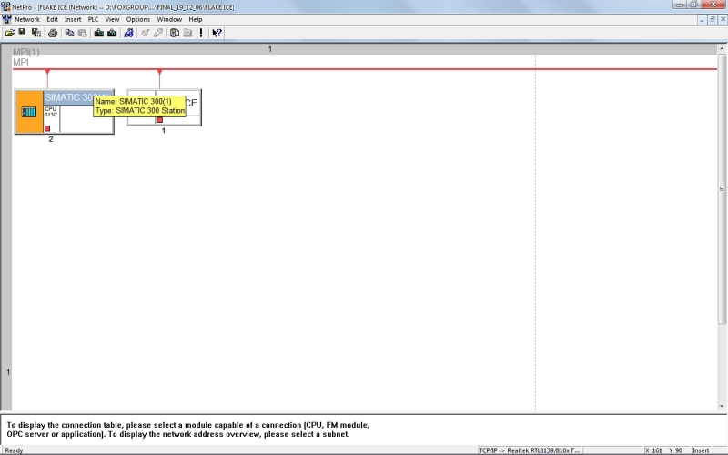728x455 pixels.
Task: Click the exclamation mark toolbar icon
Action: 201,33
